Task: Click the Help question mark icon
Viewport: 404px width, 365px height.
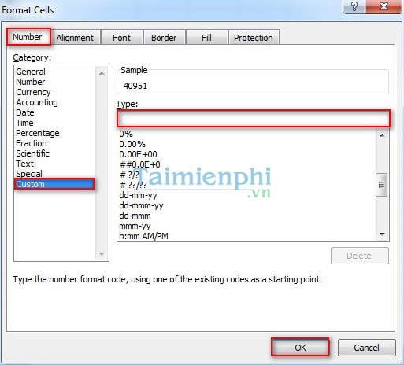Action: [354, 6]
